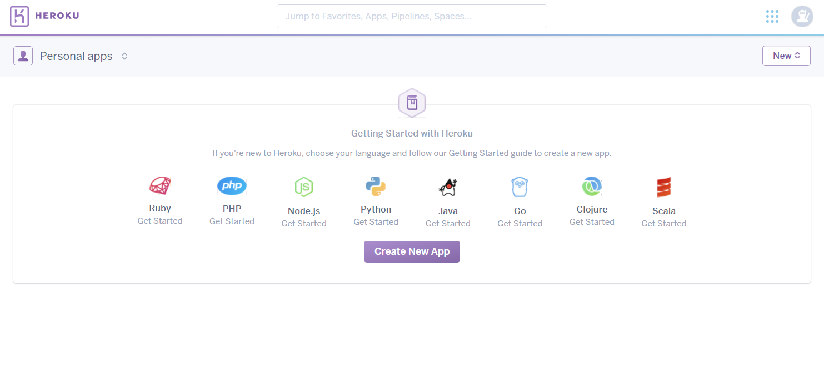
Task: Click the Heroku logo icon
Action: coord(19,16)
